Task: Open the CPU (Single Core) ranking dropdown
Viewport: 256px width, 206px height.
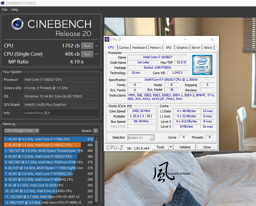Action: click(22, 131)
